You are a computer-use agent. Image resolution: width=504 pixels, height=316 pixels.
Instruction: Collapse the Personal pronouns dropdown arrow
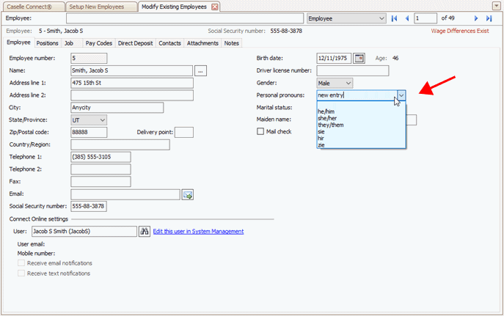(x=401, y=95)
